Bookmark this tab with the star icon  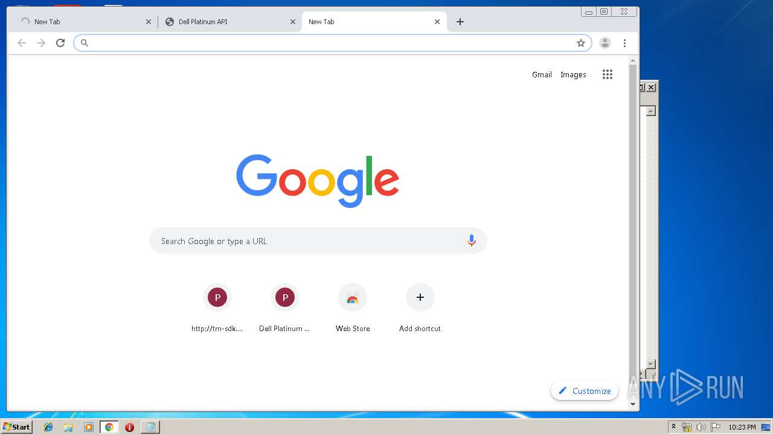(x=581, y=43)
